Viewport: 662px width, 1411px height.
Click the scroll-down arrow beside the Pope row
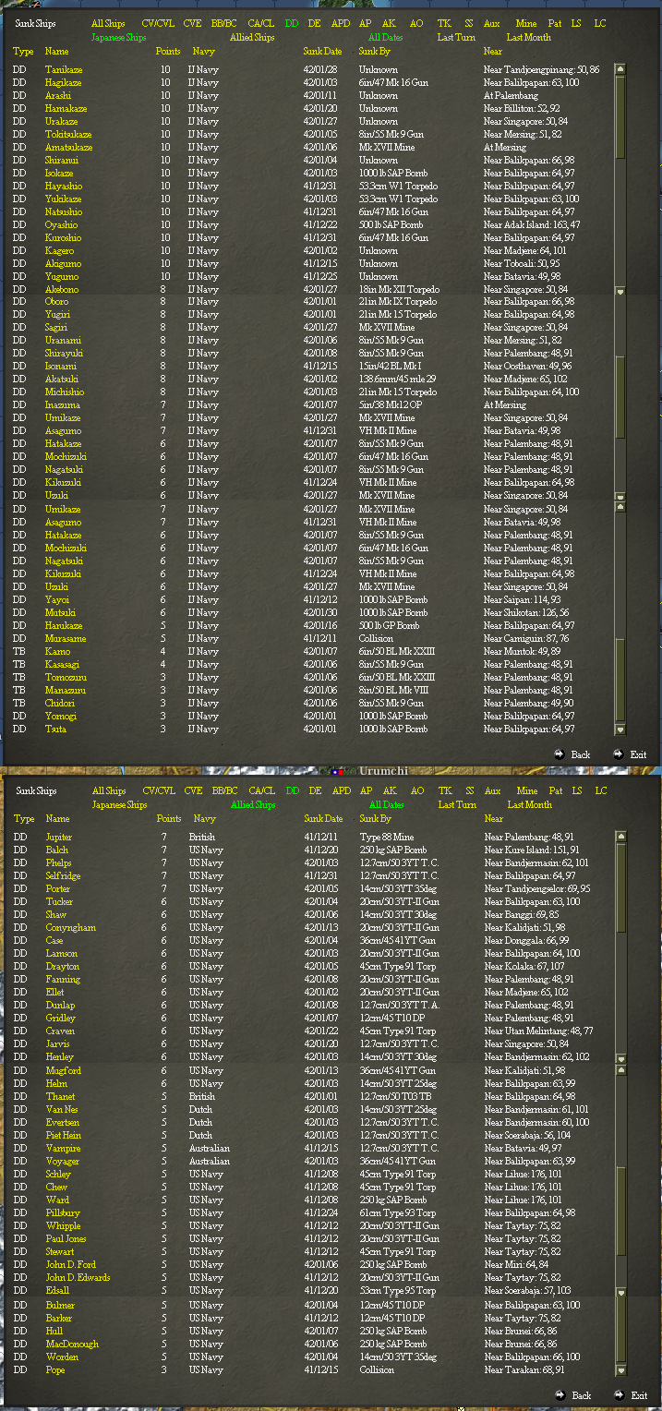click(620, 1370)
